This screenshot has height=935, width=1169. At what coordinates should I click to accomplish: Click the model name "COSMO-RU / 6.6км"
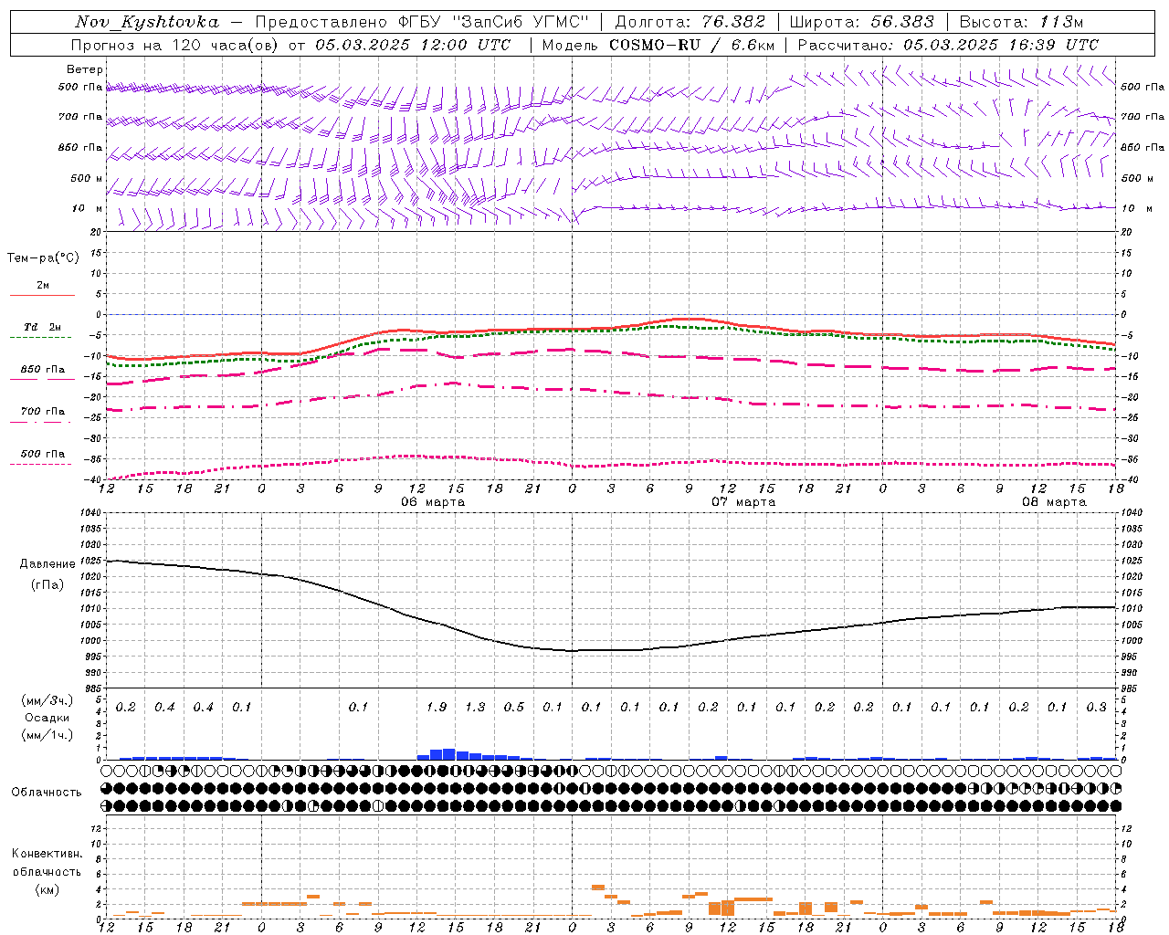691,45
